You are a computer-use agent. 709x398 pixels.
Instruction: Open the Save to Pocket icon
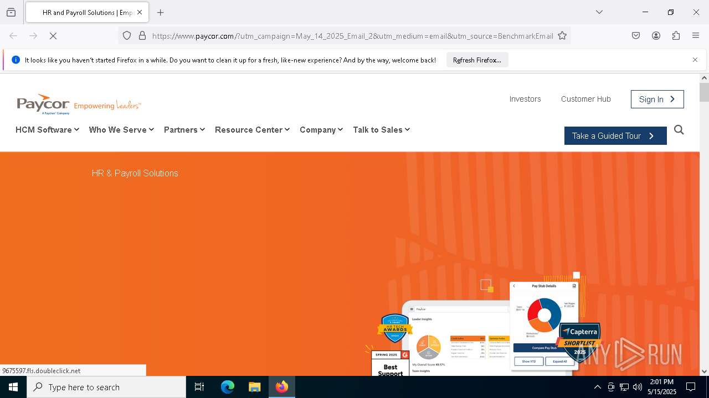point(636,36)
